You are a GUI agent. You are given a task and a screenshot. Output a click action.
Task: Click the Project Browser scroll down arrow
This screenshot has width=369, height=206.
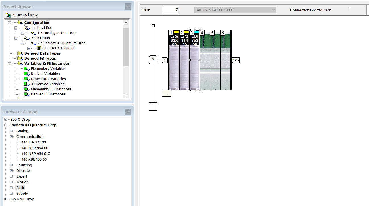[126, 95]
